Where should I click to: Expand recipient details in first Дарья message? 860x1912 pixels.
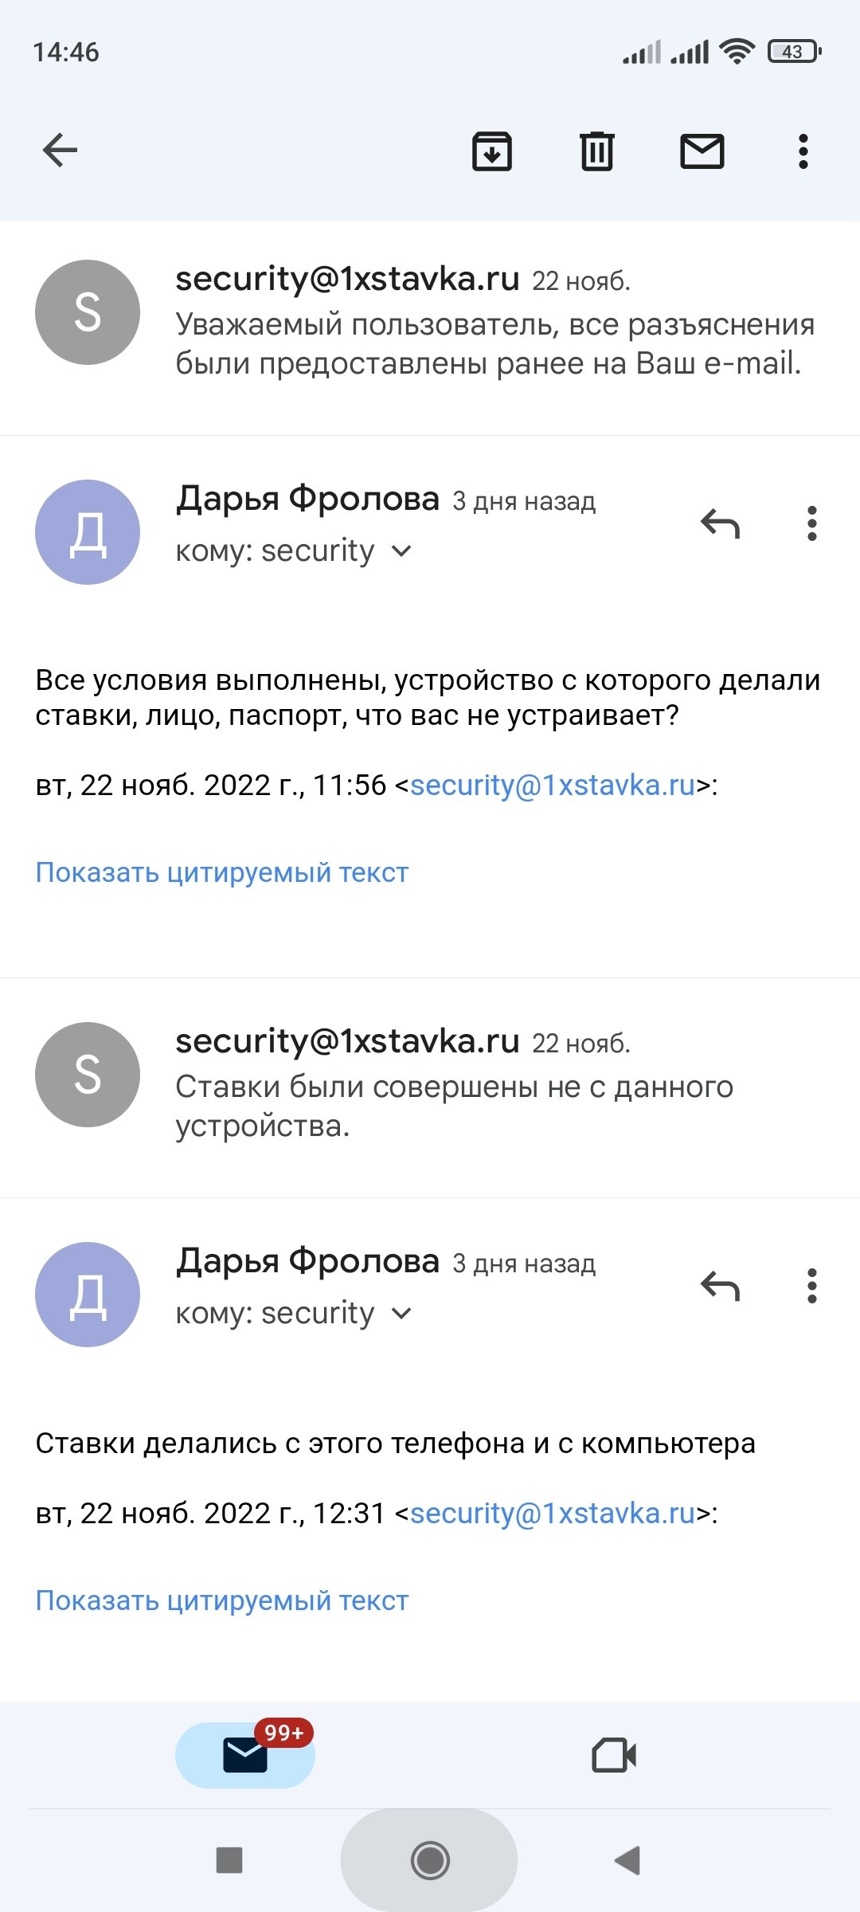pyautogui.click(x=402, y=551)
